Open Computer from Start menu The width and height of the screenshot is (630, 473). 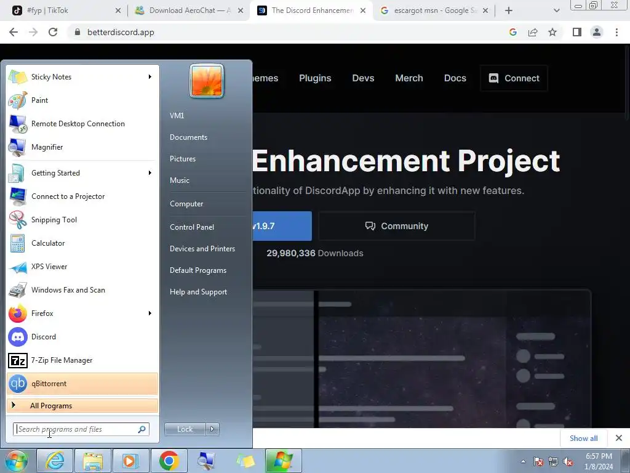[x=186, y=203]
